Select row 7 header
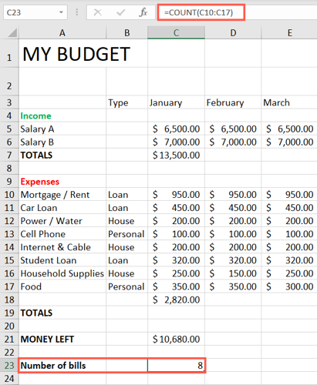Viewport: 317px width, 385px height. (9, 155)
